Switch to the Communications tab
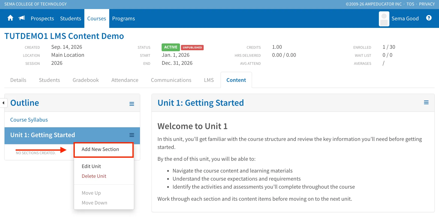Screen dimensions: 439x217 pos(171,80)
